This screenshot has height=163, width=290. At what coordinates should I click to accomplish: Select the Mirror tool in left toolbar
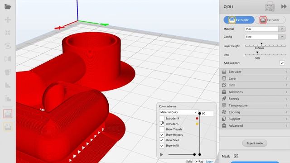(x=8, y=59)
